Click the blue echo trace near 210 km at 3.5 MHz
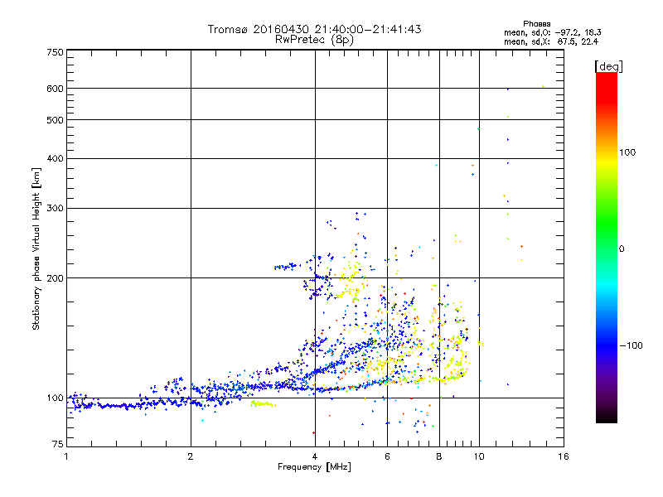This screenshot has height=497, width=663. click(287, 267)
